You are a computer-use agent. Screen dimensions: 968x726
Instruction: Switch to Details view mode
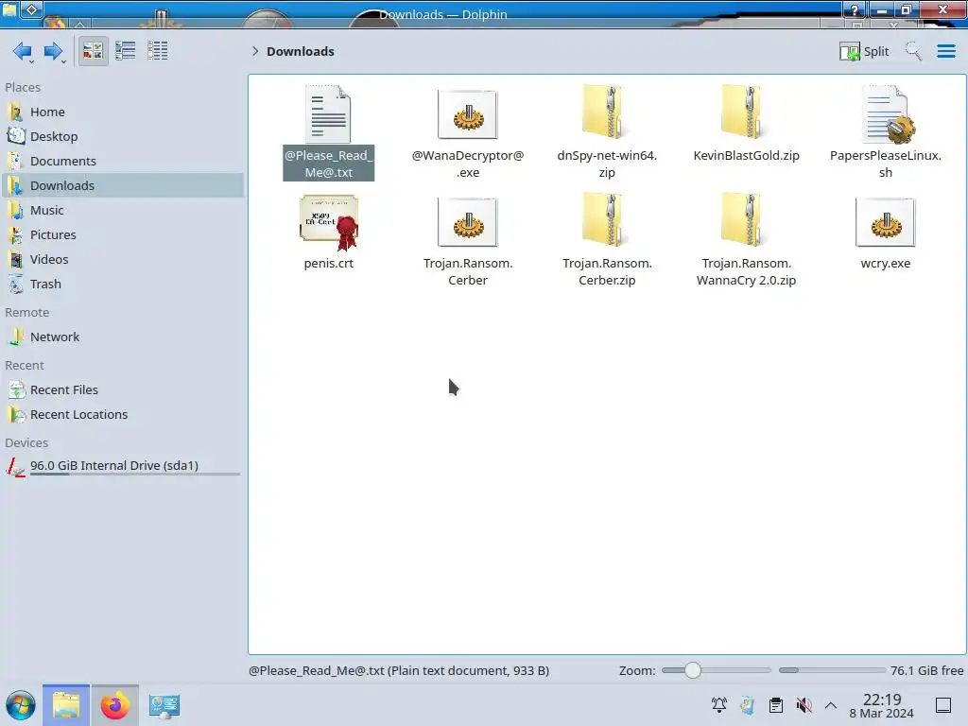coord(158,51)
